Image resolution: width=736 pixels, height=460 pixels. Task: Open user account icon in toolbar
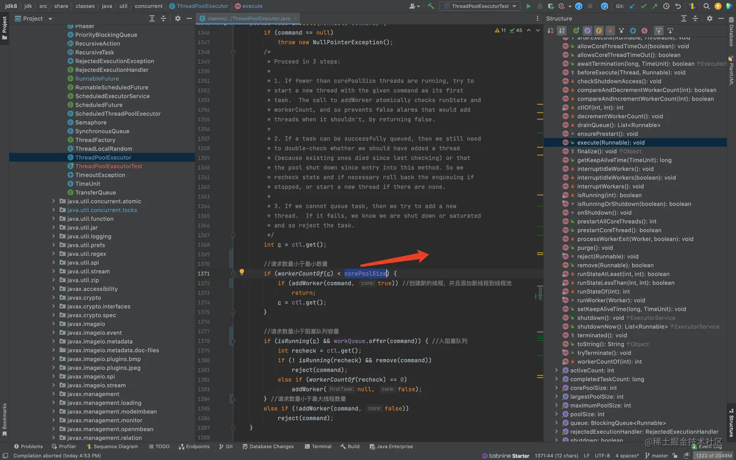pyautogui.click(x=414, y=6)
